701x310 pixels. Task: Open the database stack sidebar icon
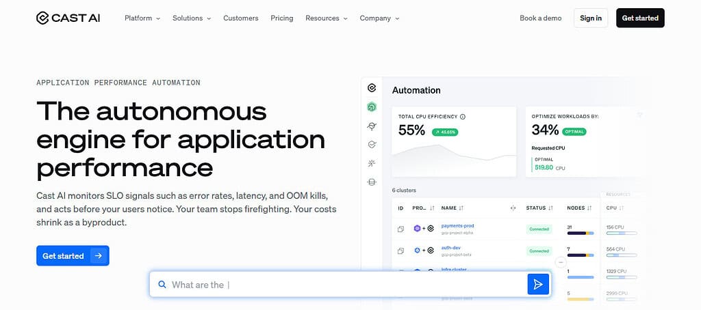coord(372,182)
